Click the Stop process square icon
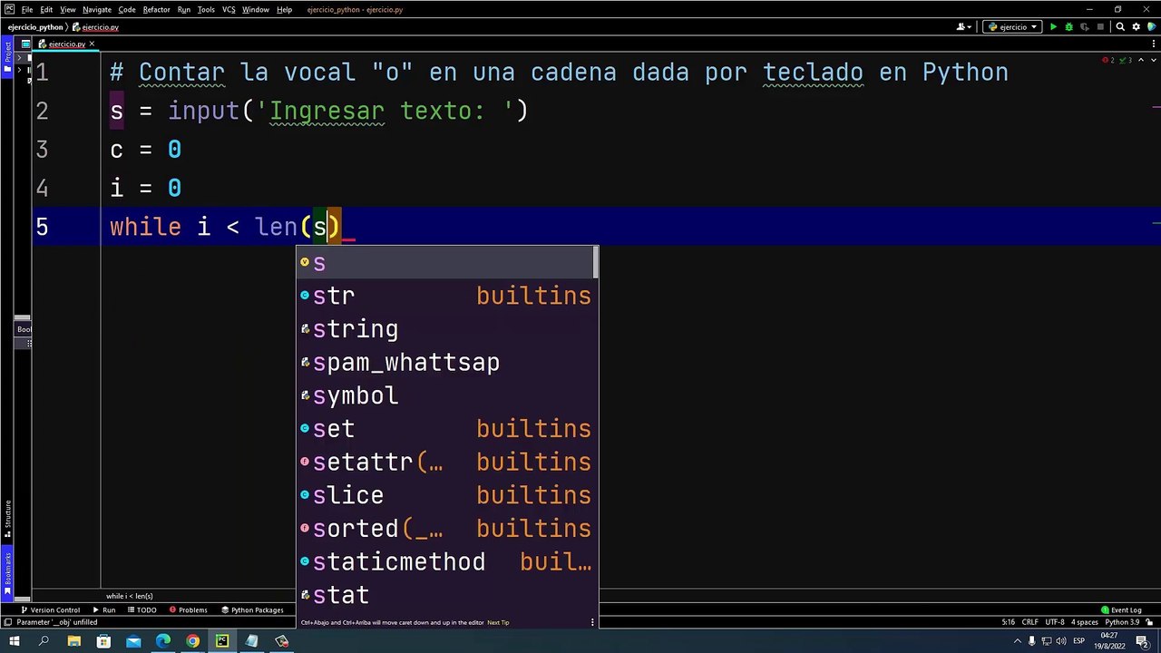The width and height of the screenshot is (1161, 653). click(1100, 27)
